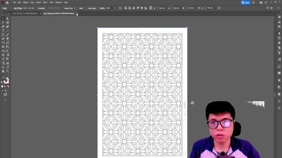Select the Zoom tool
Viewport: 282px width, 158px height.
(7, 71)
